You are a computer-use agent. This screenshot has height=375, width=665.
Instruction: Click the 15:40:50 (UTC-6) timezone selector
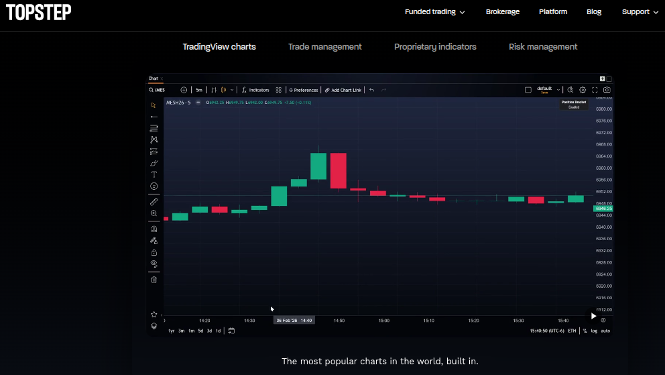pos(546,331)
